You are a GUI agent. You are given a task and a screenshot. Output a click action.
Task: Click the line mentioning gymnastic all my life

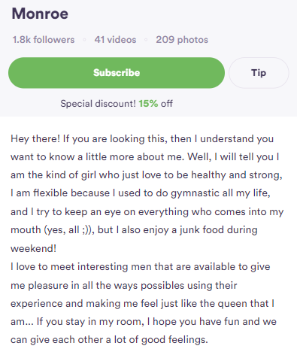pos(141,193)
